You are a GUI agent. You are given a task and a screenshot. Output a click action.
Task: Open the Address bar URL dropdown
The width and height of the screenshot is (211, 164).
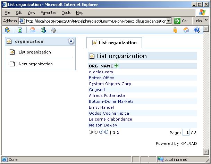tap(169, 21)
